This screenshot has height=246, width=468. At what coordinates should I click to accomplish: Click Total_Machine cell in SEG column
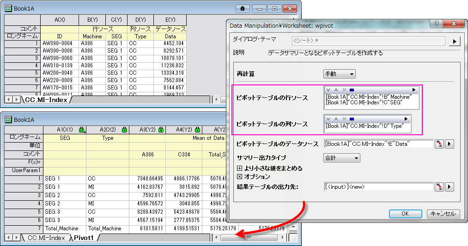point(65,229)
